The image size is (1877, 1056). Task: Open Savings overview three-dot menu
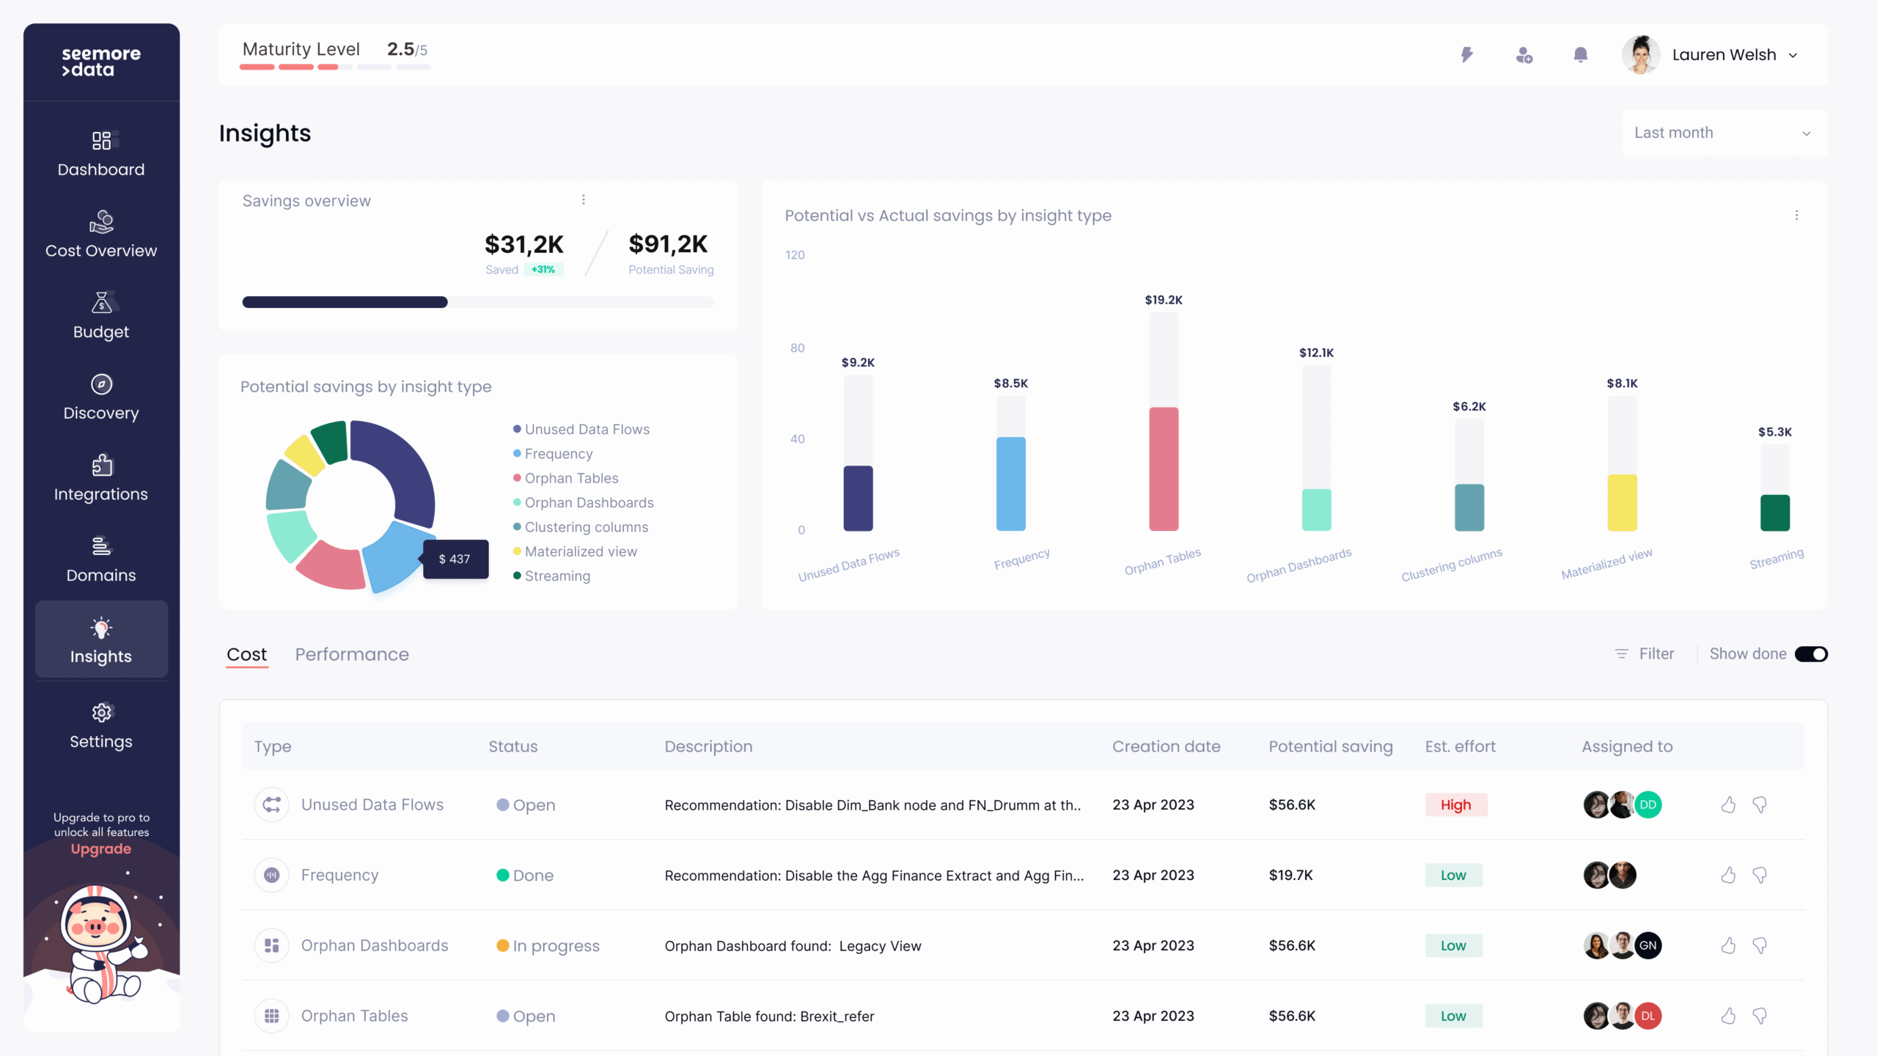click(584, 199)
